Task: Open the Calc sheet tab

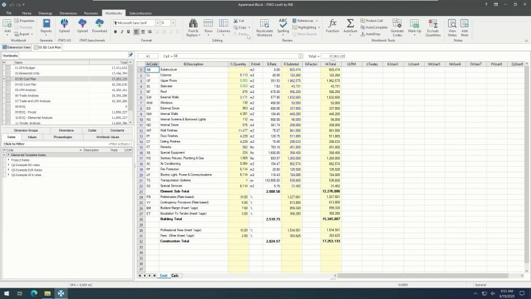Action: (175, 275)
